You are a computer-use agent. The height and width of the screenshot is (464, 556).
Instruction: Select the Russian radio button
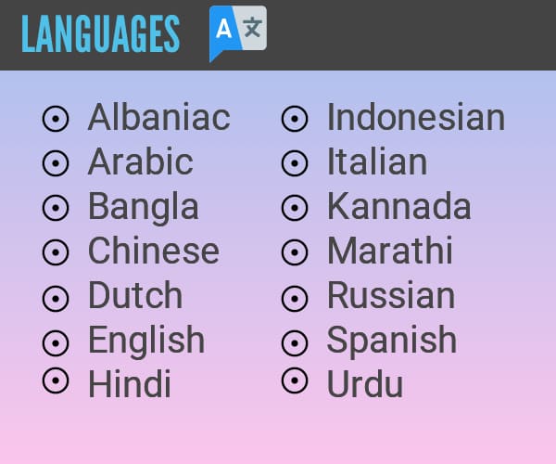pos(295,299)
